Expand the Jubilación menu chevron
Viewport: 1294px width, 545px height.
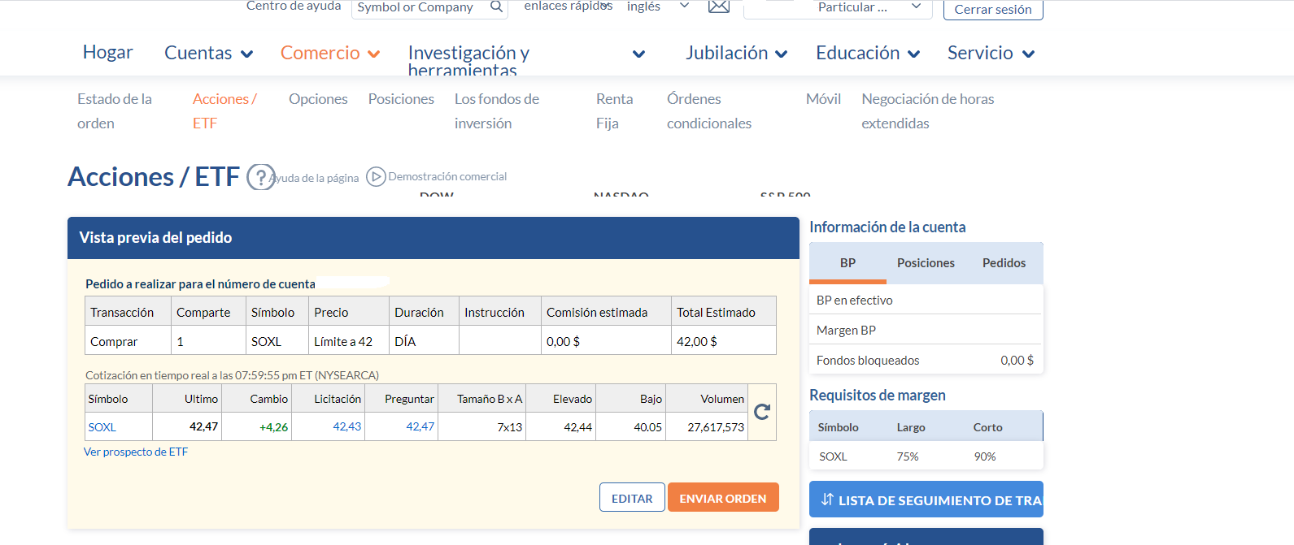point(782,54)
